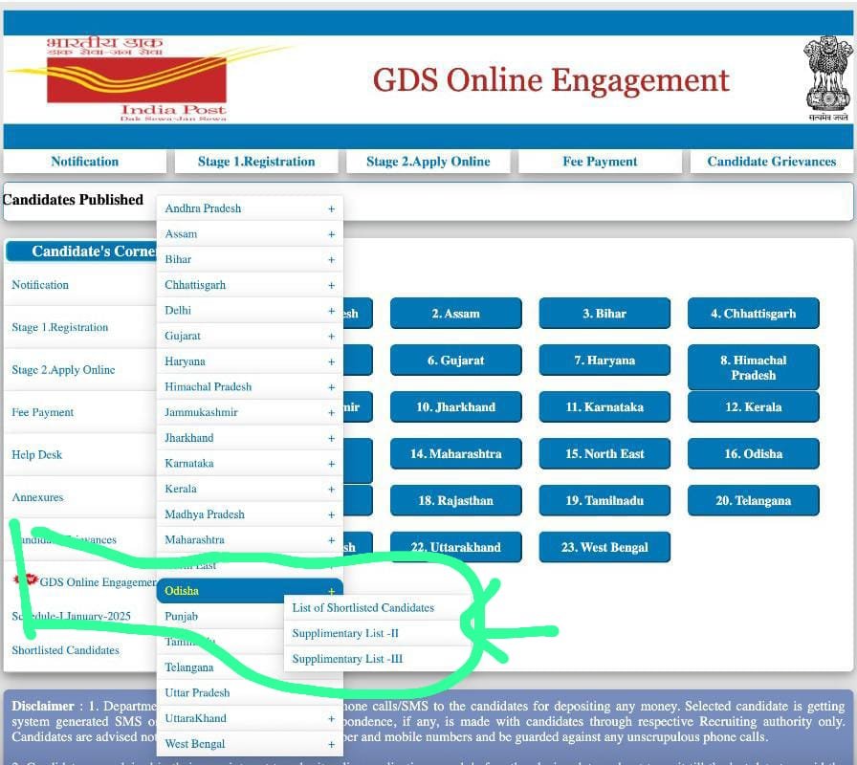The height and width of the screenshot is (765, 857).
Task: Open the Fee Payment top tab
Action: coord(600,162)
